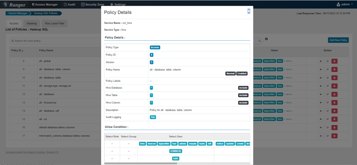Click the horizontal scrollbar in Allow Condition

point(141,163)
